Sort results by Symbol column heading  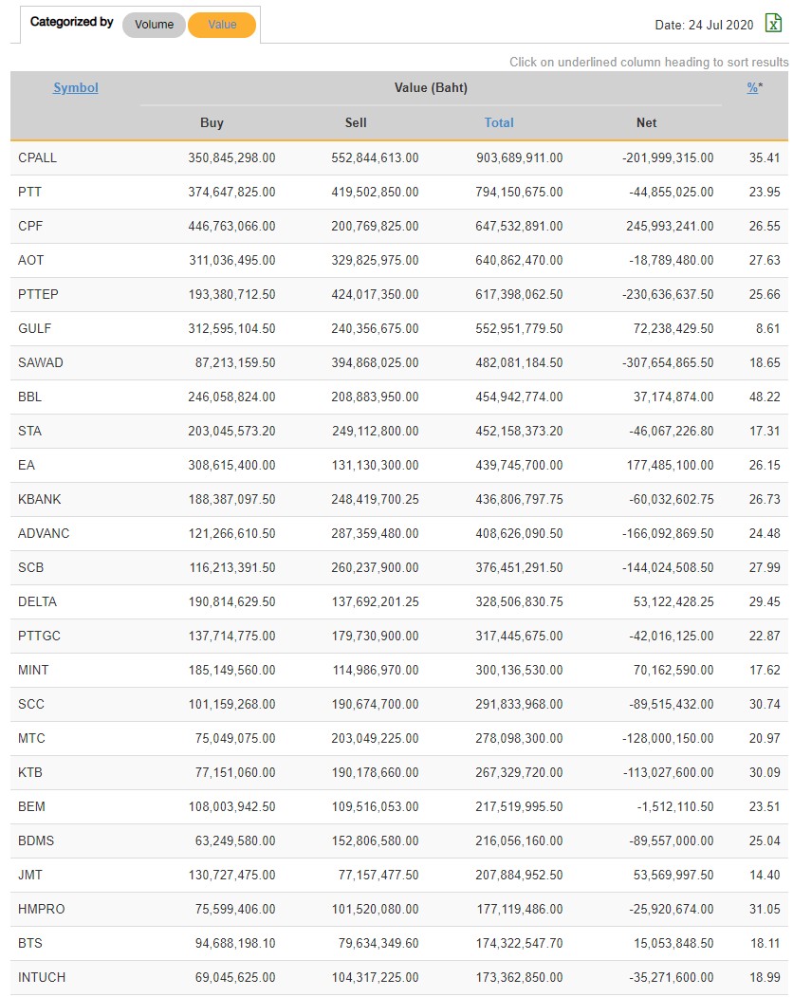pos(76,88)
